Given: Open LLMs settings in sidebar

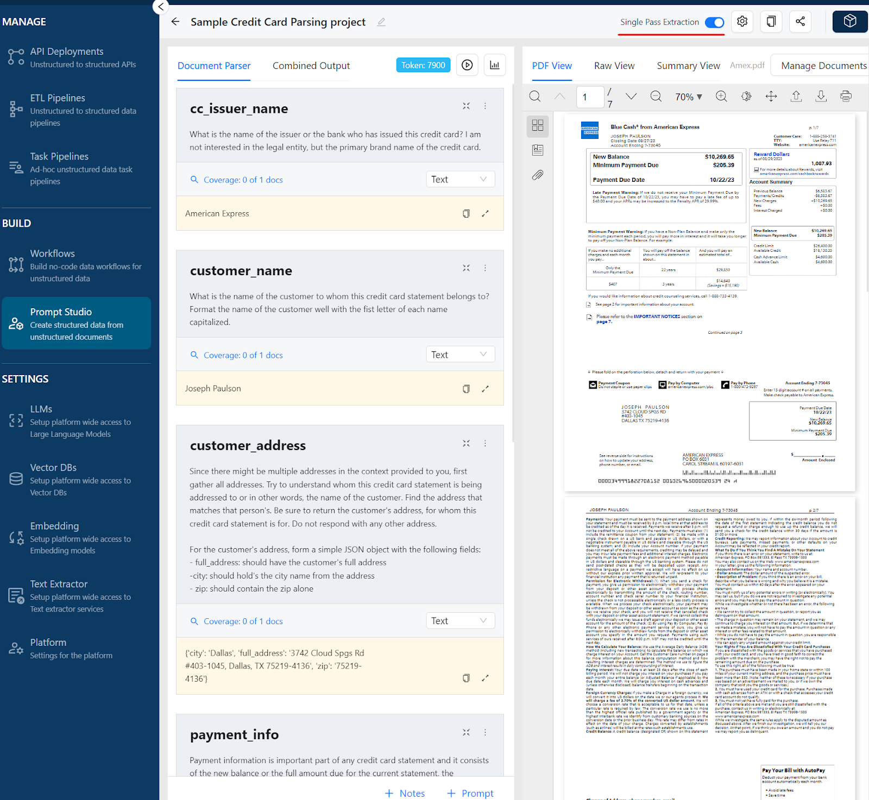Looking at the screenshot, I should 76,421.
